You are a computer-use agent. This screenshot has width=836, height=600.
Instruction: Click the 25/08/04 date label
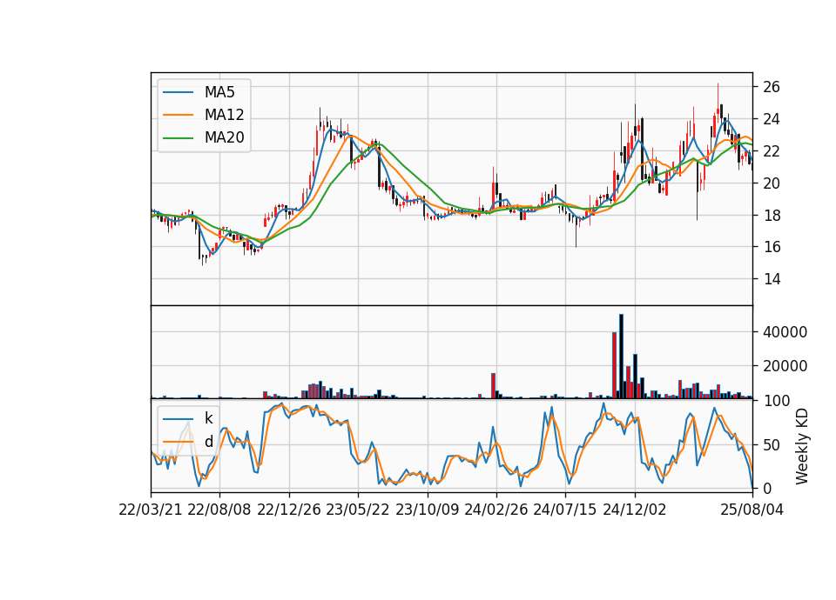click(752, 510)
